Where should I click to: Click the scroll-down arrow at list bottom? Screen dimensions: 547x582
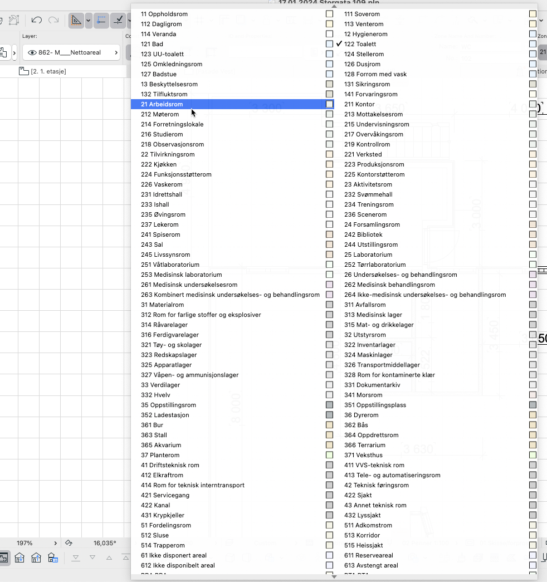334,576
